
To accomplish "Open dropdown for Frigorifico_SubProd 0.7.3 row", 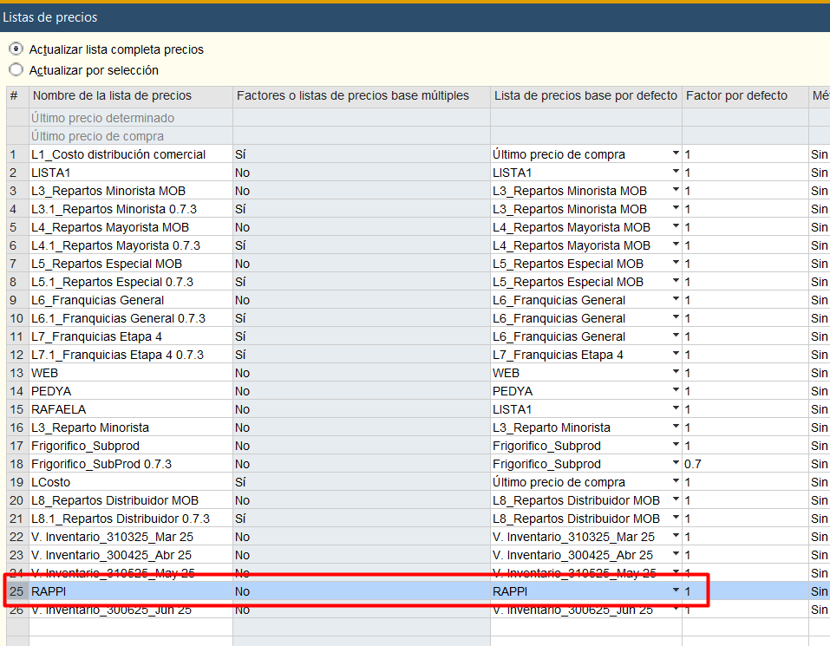I will pyautogui.click(x=676, y=463).
